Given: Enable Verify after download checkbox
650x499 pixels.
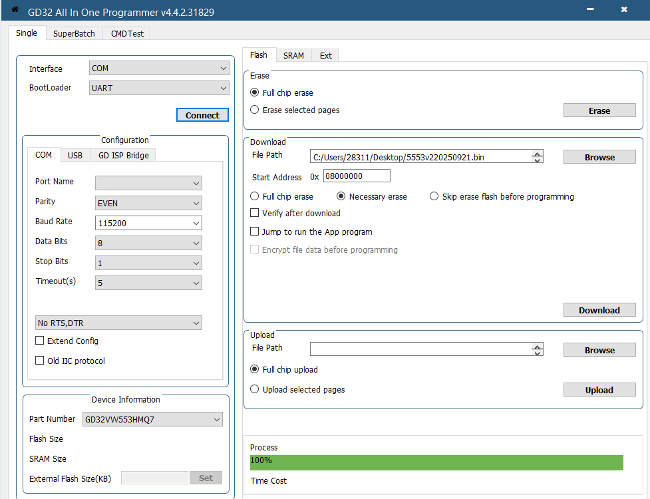Looking at the screenshot, I should pos(255,213).
